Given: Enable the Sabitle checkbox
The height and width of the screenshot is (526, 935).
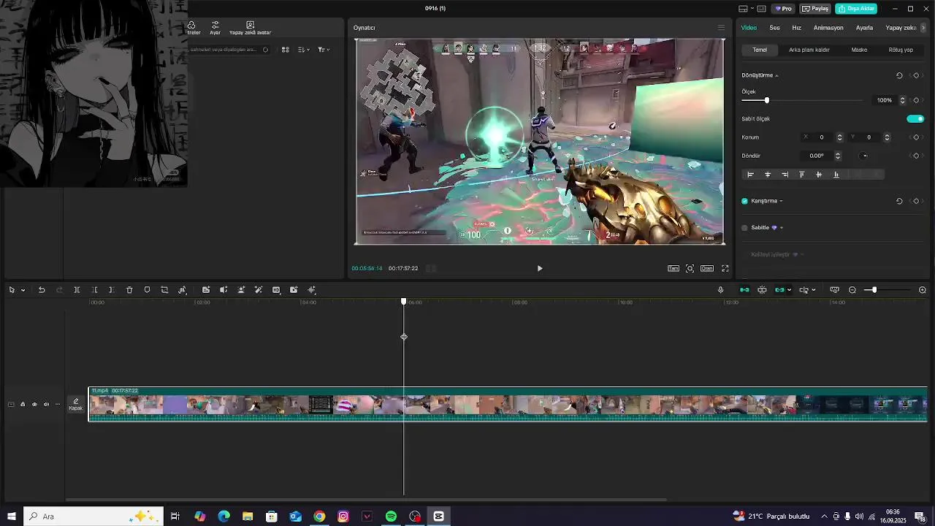Looking at the screenshot, I should [745, 228].
